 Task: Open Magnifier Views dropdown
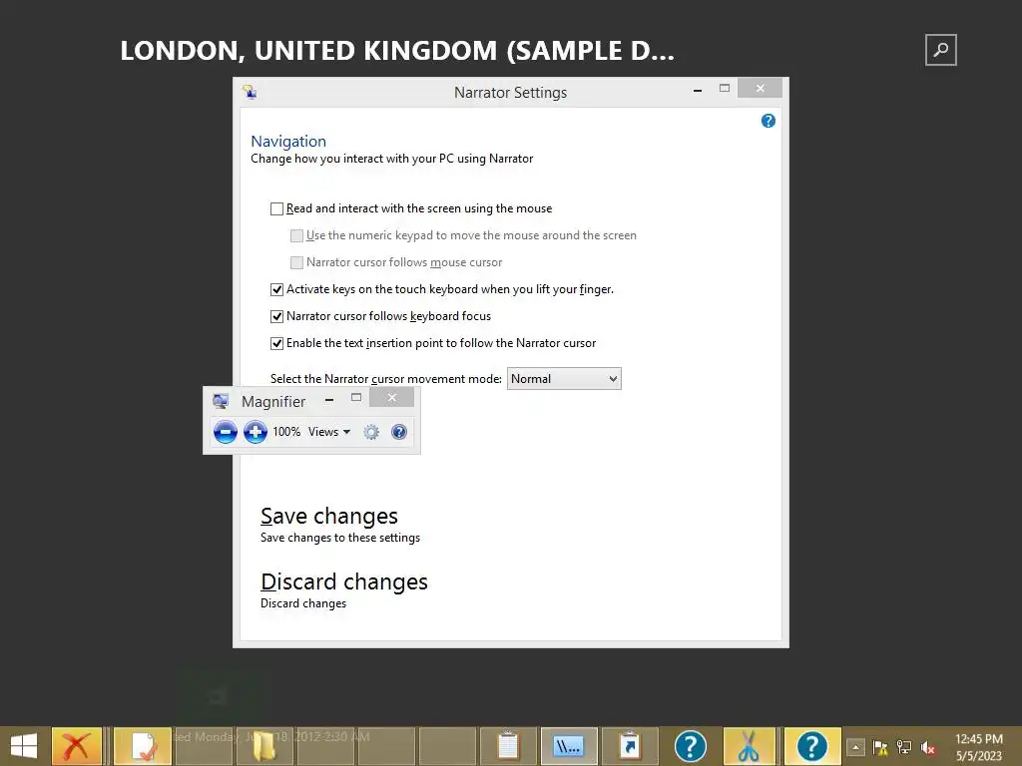[x=329, y=431]
